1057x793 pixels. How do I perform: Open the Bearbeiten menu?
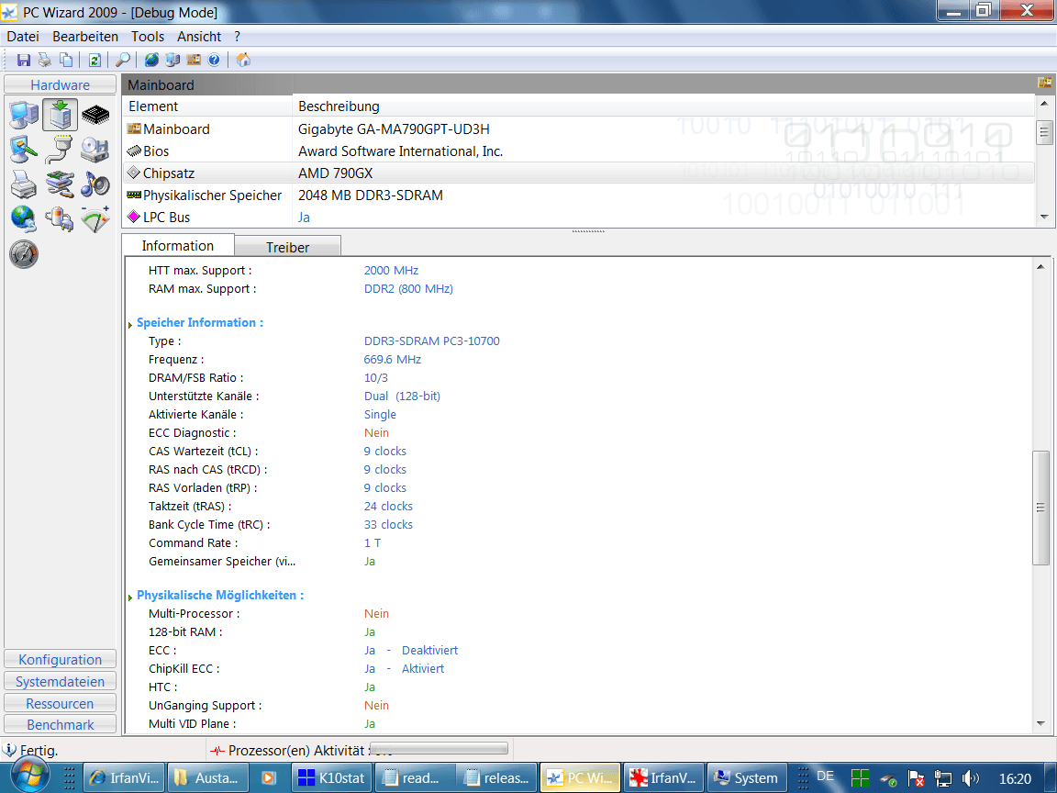tap(85, 37)
